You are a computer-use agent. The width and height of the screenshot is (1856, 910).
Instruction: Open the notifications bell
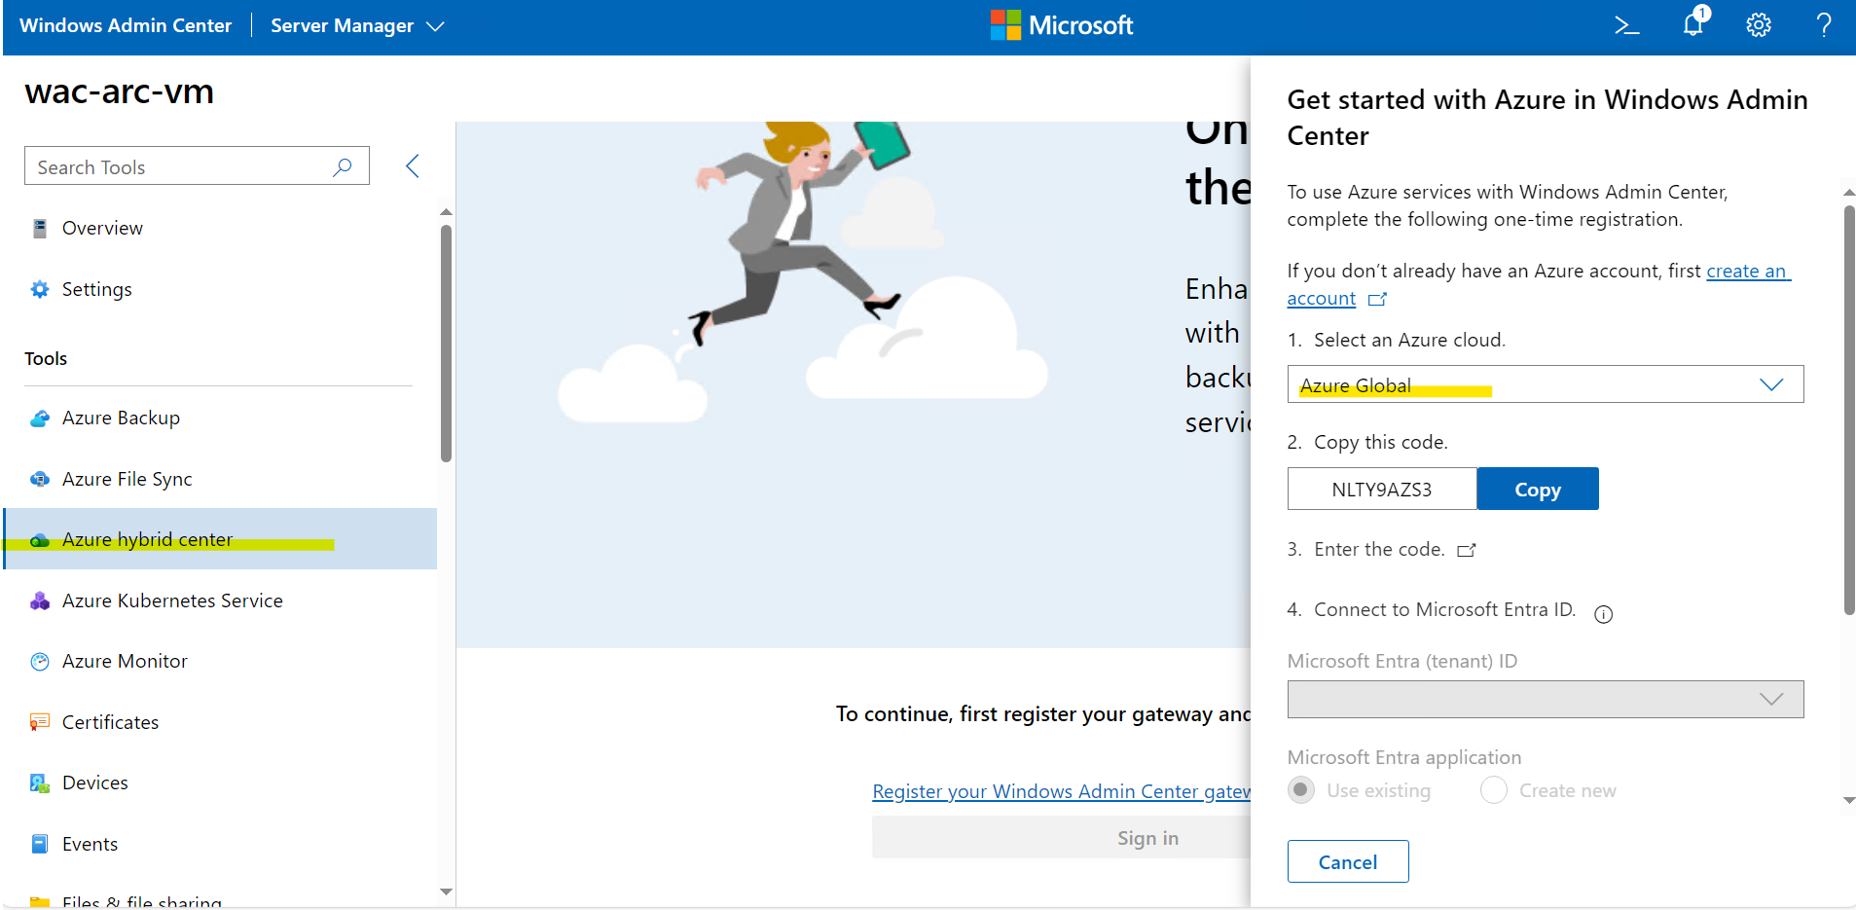(1694, 23)
